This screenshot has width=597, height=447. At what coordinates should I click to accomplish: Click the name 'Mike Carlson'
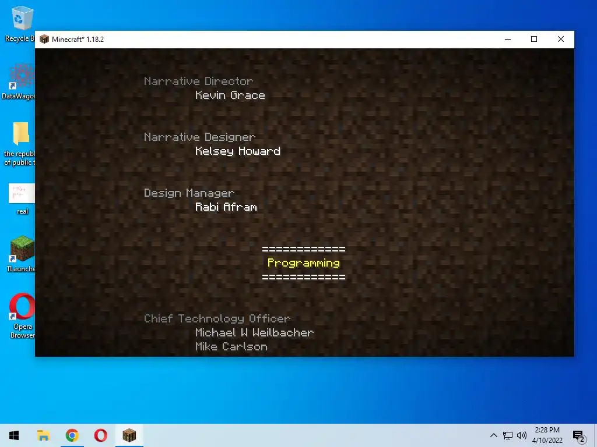click(231, 347)
